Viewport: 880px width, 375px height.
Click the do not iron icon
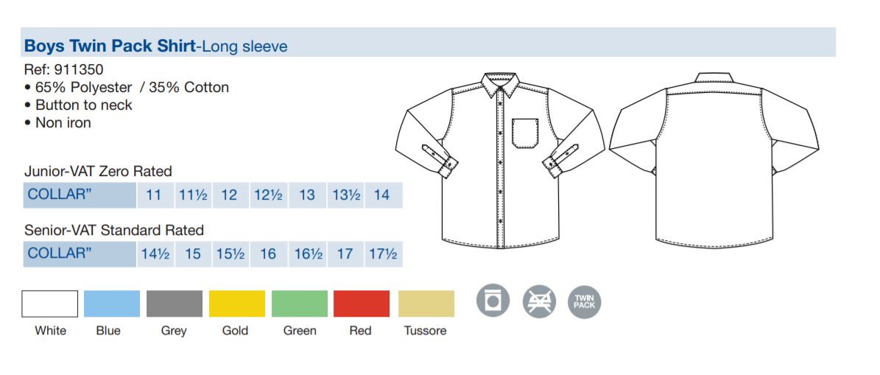click(539, 301)
